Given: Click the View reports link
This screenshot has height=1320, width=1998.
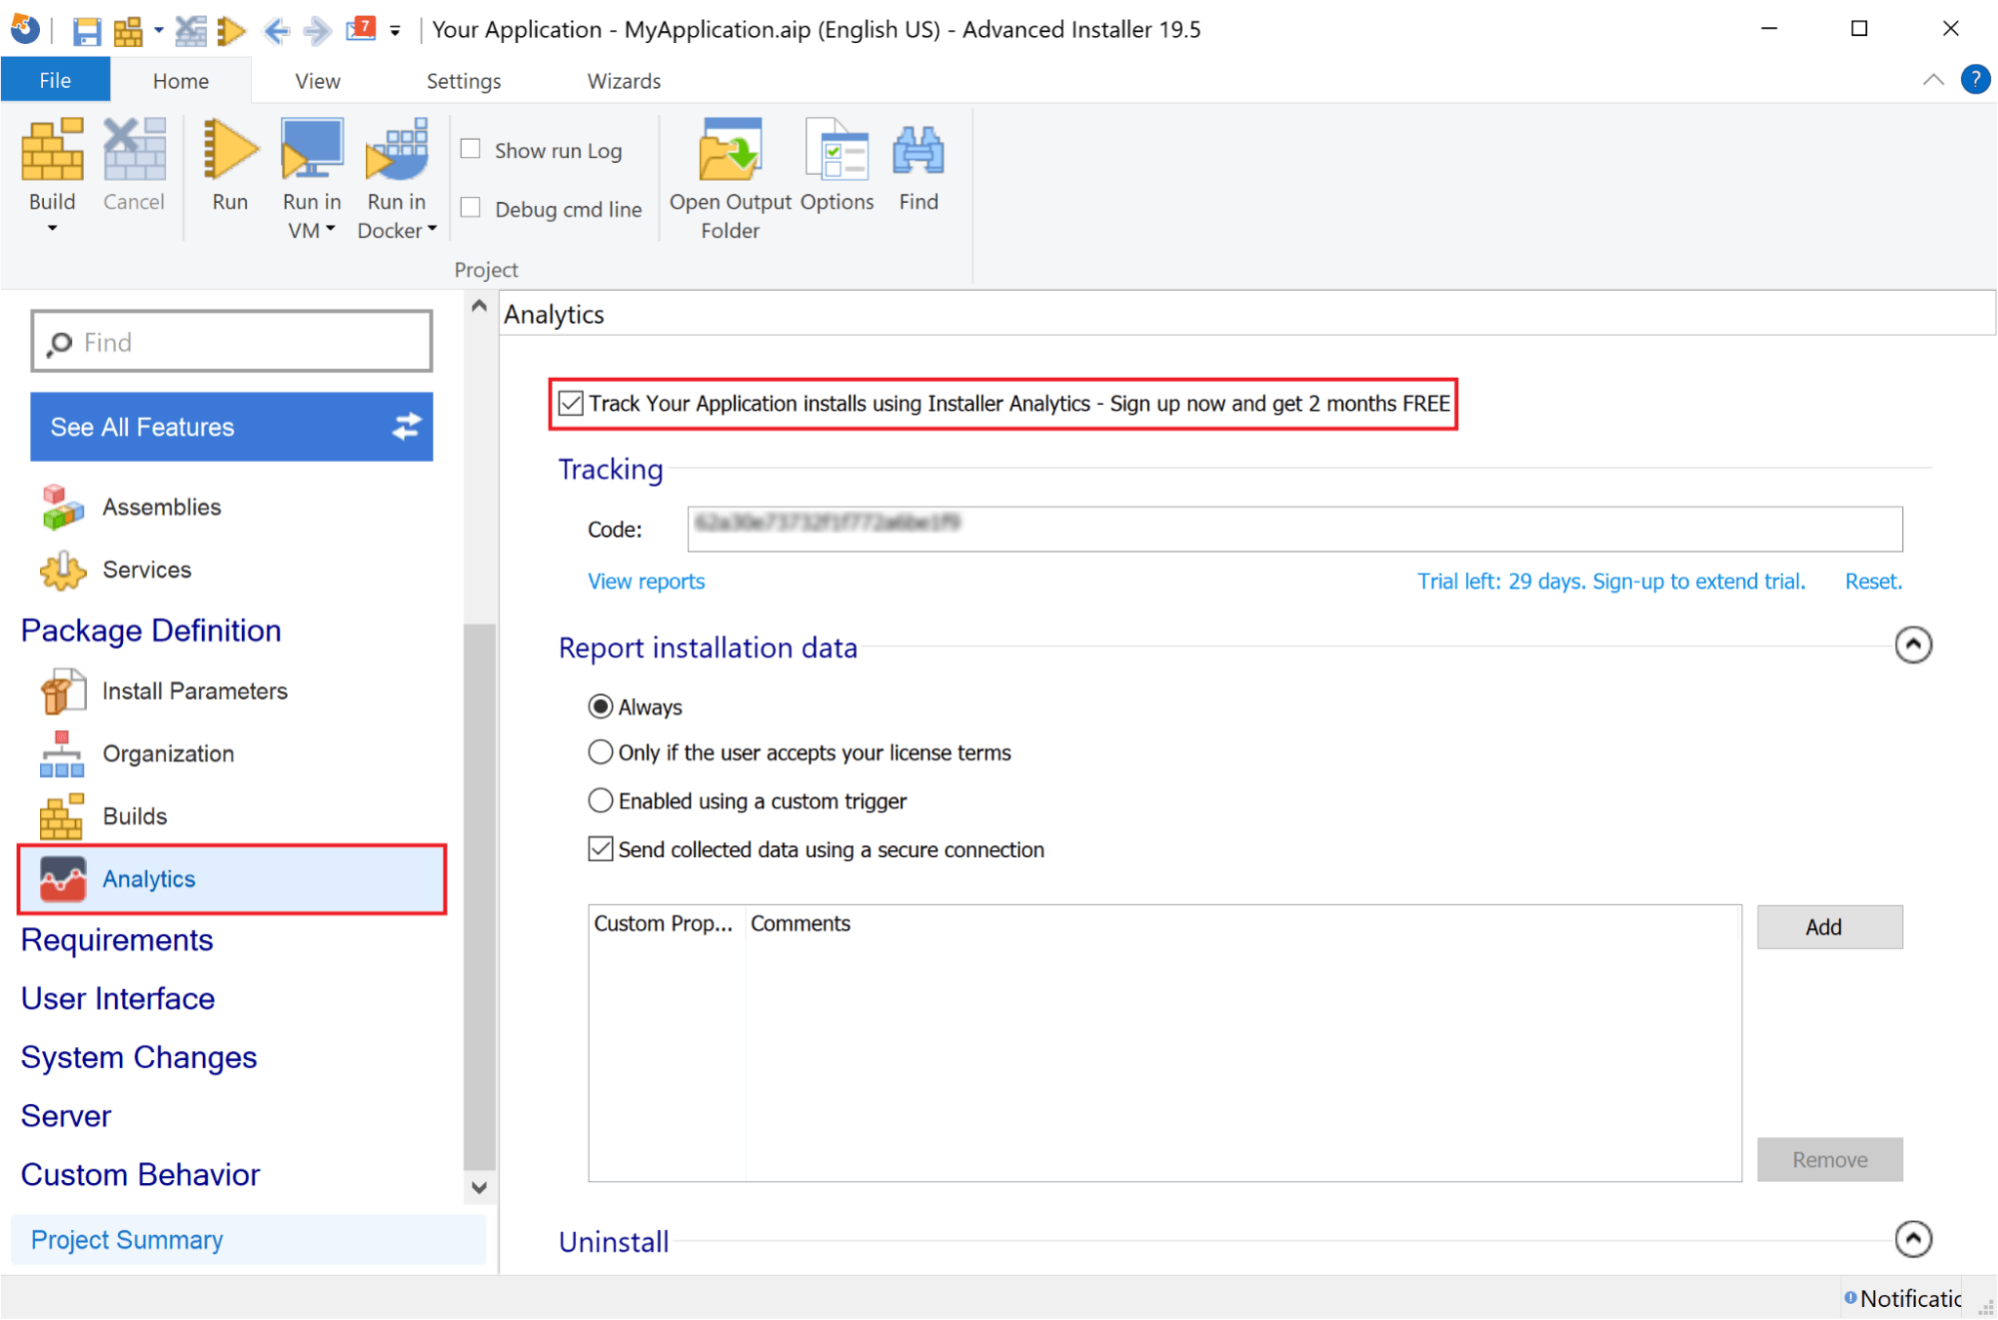Looking at the screenshot, I should [646, 581].
